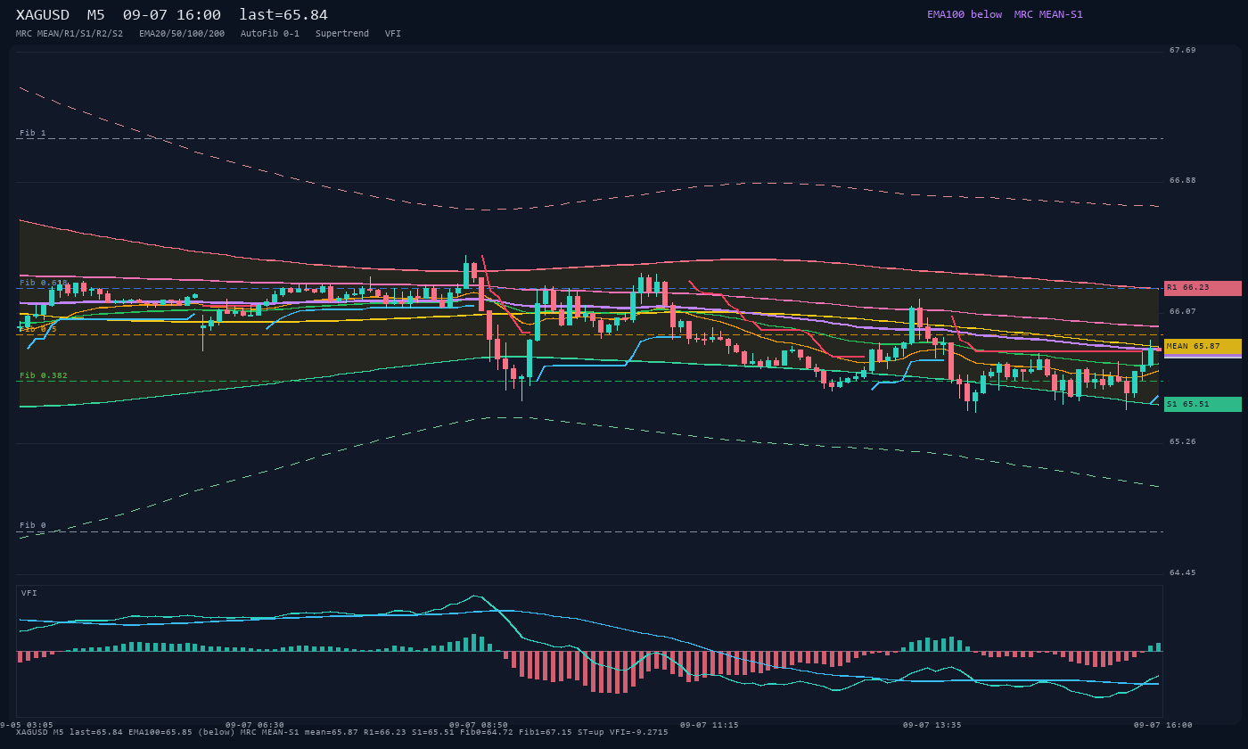Click the Fib 0 level label

33,525
